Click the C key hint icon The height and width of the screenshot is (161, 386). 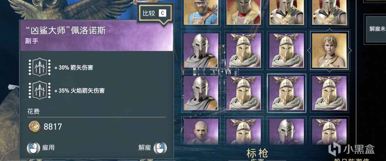(x=162, y=13)
